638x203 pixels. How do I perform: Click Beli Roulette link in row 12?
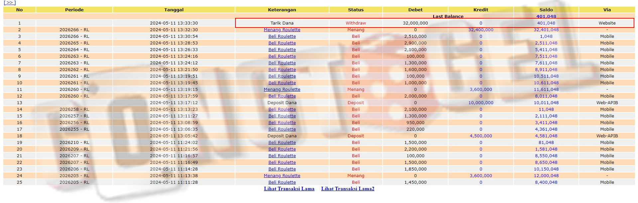[282, 96]
